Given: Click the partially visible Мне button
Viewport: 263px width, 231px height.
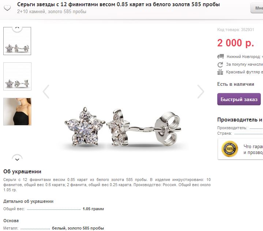Looking at the screenshot, I should pos(257,8).
